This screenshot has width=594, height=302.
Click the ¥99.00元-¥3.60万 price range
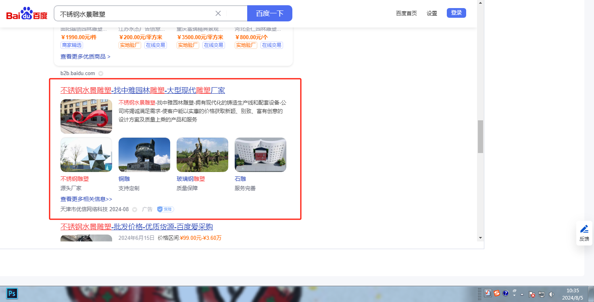coord(201,238)
